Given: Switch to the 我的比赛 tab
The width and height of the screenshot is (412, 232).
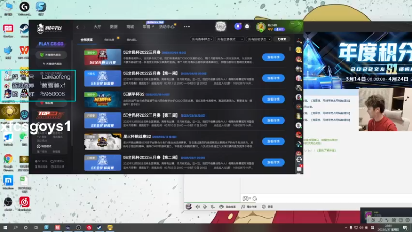Looking at the screenshot, I should [x=109, y=40].
